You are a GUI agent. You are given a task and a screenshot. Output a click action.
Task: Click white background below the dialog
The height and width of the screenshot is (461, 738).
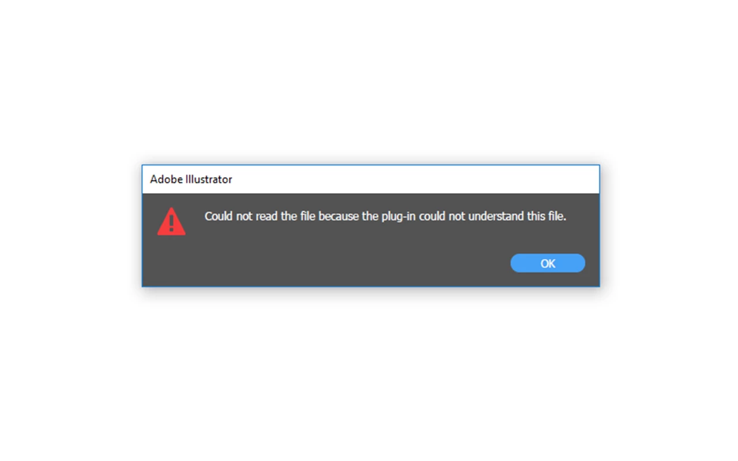pyautogui.click(x=369, y=375)
